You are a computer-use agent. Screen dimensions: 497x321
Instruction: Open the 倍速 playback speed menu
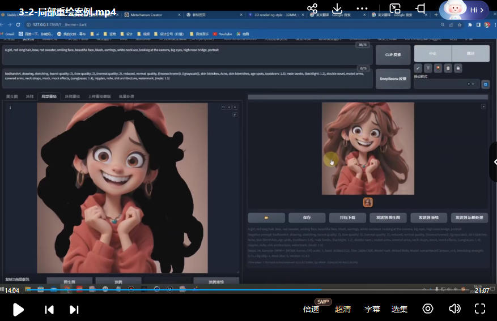pyautogui.click(x=311, y=309)
